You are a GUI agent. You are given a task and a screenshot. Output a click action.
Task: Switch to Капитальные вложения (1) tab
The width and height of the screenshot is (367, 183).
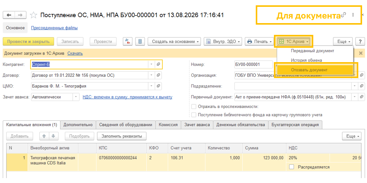[31, 125]
